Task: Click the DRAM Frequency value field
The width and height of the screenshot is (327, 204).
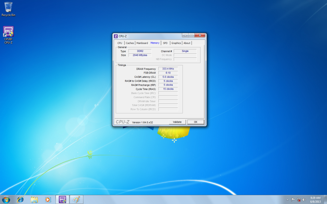Action: click(168, 69)
